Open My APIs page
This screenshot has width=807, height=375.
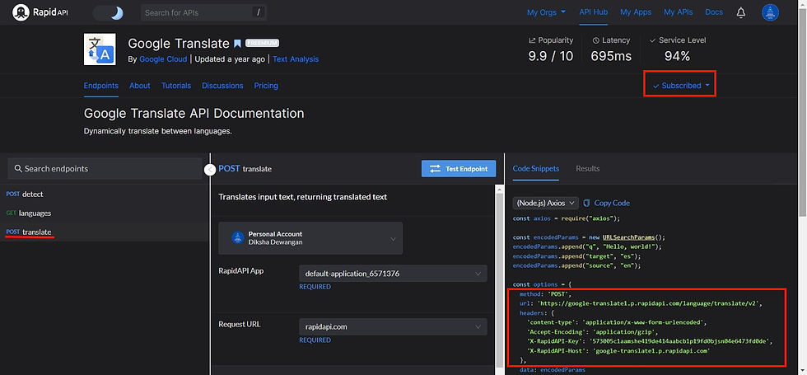tap(679, 12)
